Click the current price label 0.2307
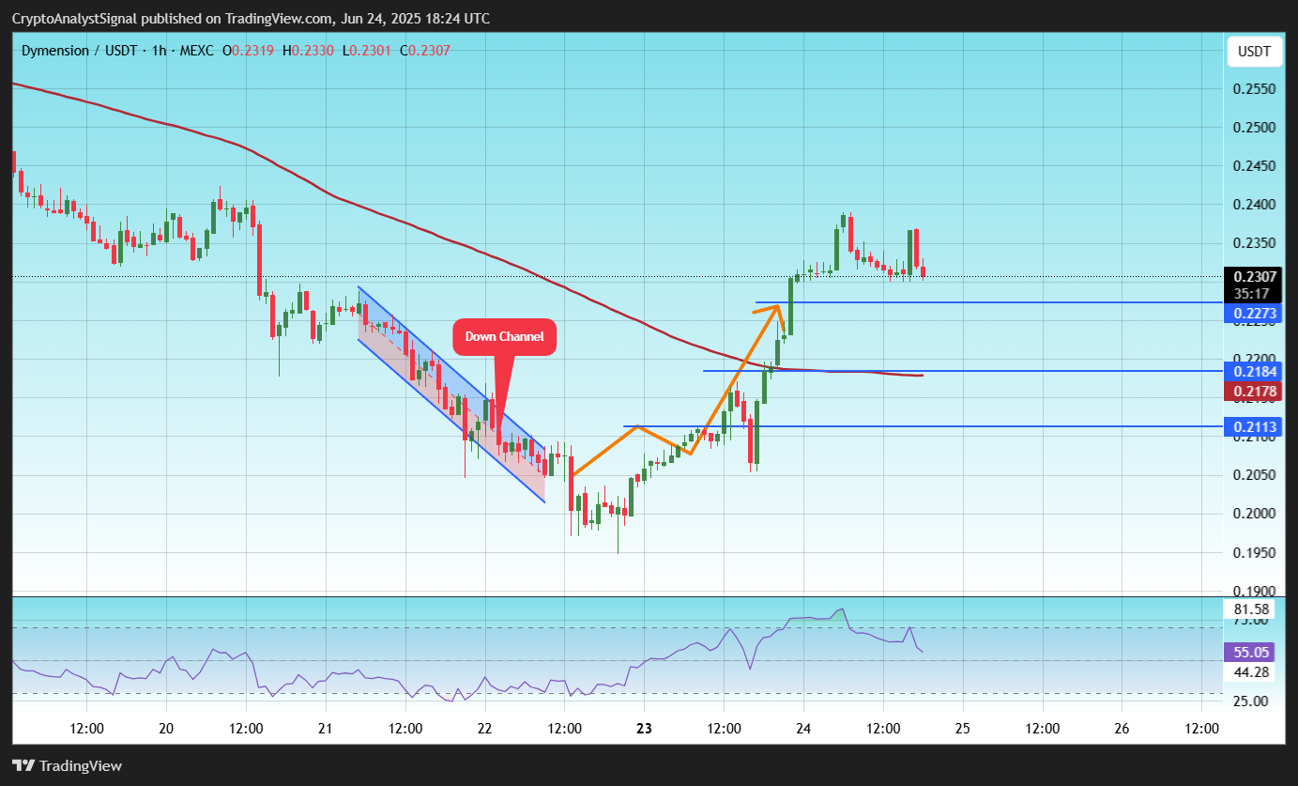 [x=1256, y=277]
